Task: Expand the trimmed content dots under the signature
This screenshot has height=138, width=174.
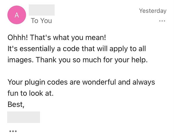Action: pyautogui.click(x=13, y=131)
